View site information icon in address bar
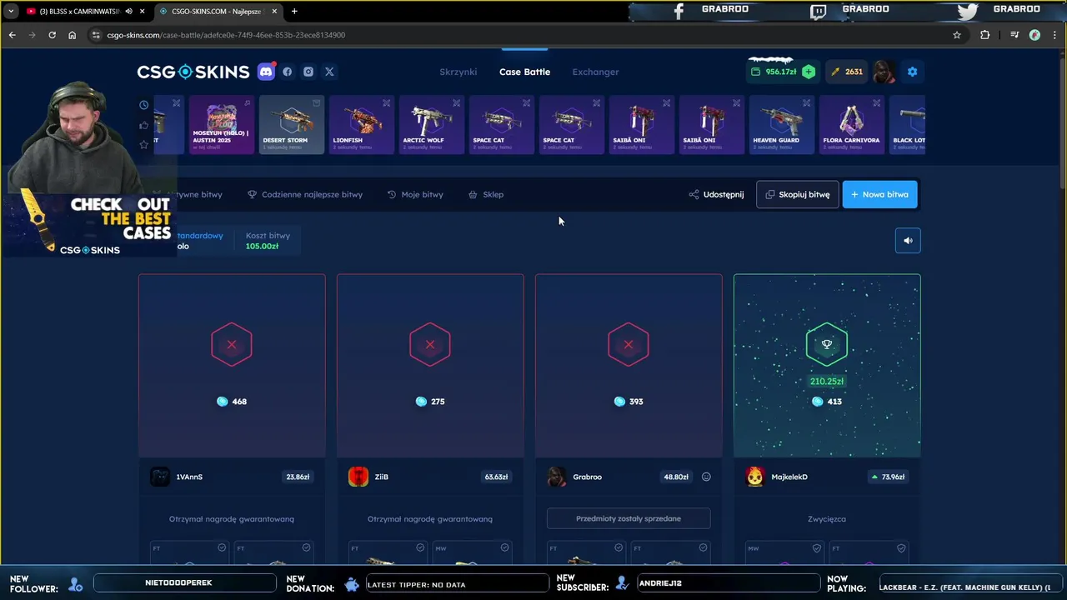 tap(96, 35)
